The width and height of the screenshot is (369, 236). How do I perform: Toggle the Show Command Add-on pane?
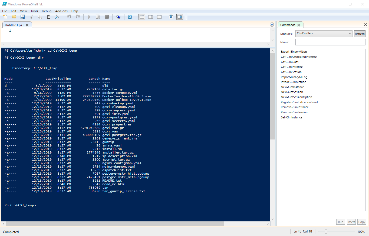[x=180, y=17]
